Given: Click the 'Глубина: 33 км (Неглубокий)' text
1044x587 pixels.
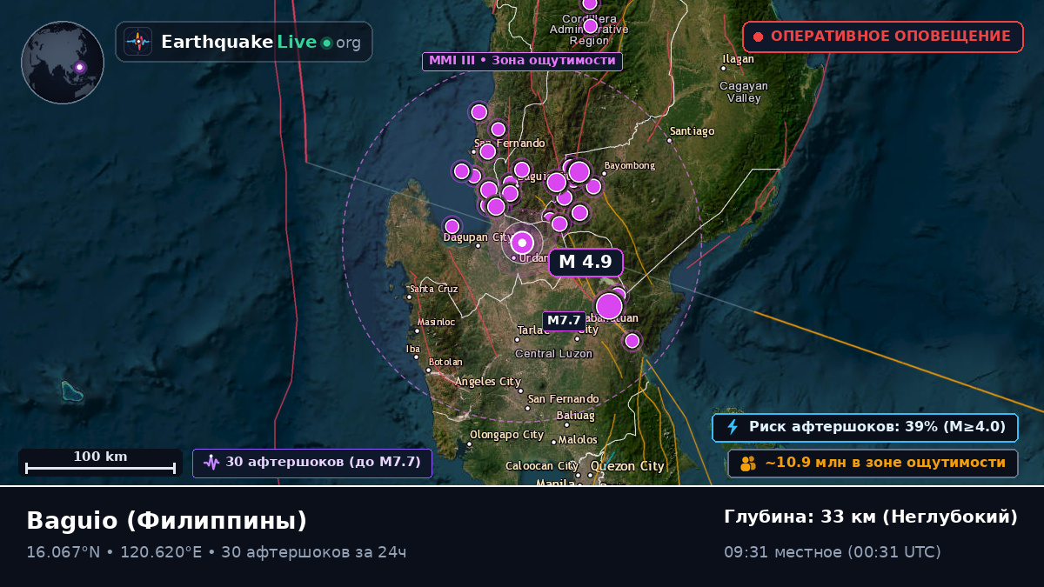Looking at the screenshot, I should point(871,517).
